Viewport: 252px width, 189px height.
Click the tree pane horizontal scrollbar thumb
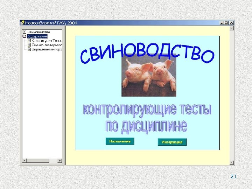click(38, 161)
